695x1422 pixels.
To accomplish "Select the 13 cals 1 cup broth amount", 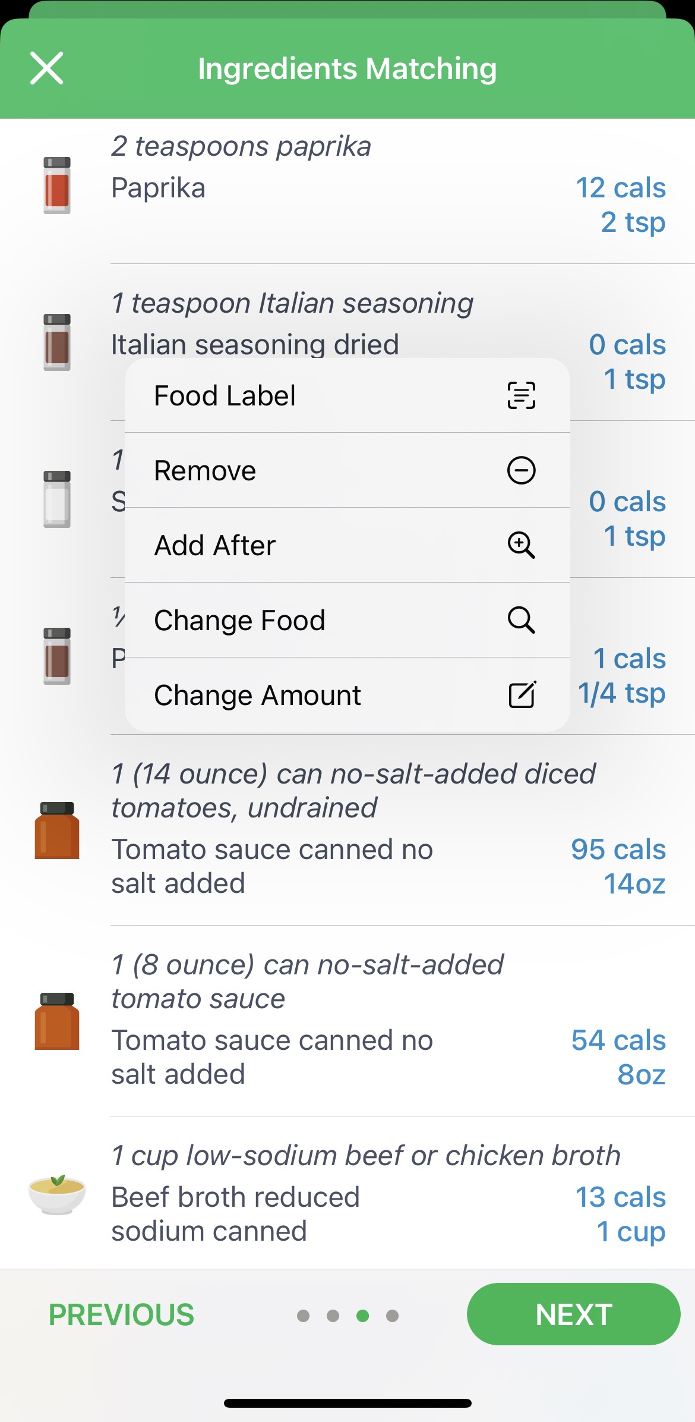I will (x=621, y=1214).
